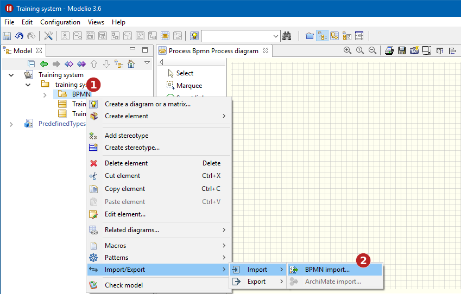Click the gray forward arrow in Model panel

(56, 63)
